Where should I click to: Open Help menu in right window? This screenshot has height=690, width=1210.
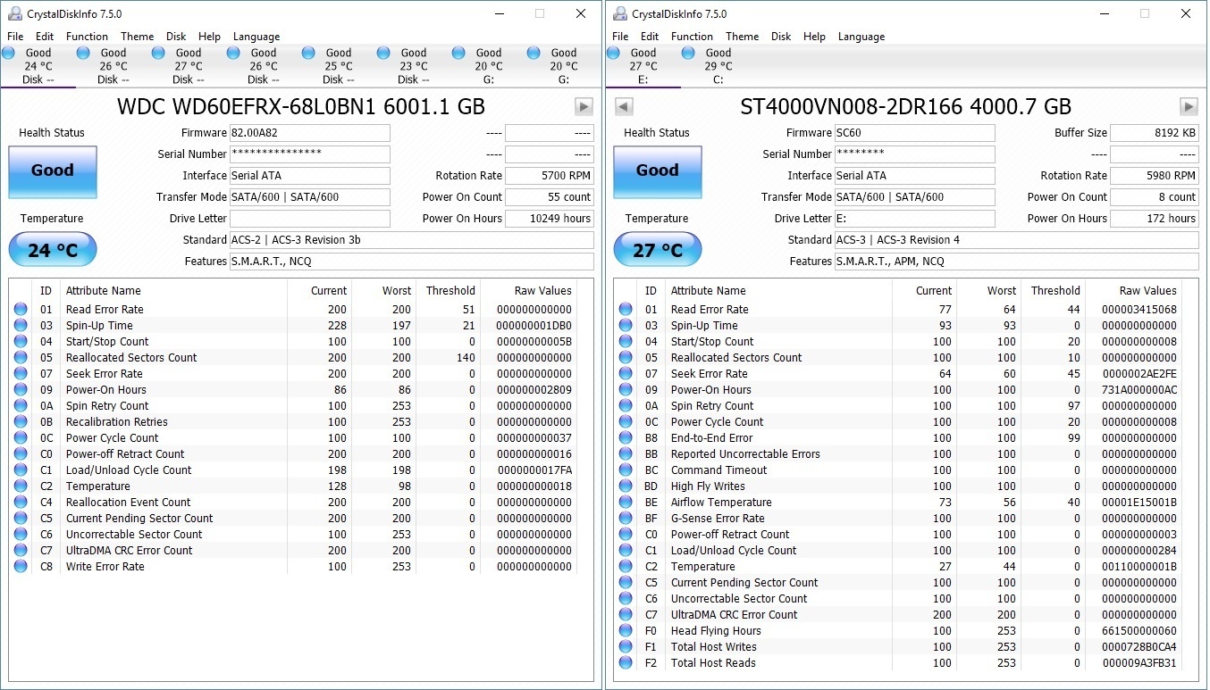815,37
